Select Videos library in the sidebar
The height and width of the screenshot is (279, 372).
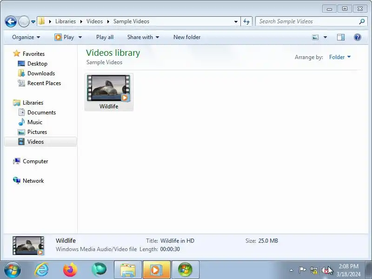pos(40,142)
